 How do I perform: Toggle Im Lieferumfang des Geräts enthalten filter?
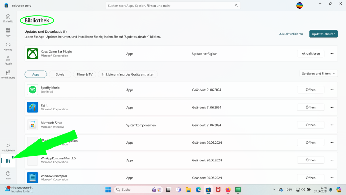[128, 74]
